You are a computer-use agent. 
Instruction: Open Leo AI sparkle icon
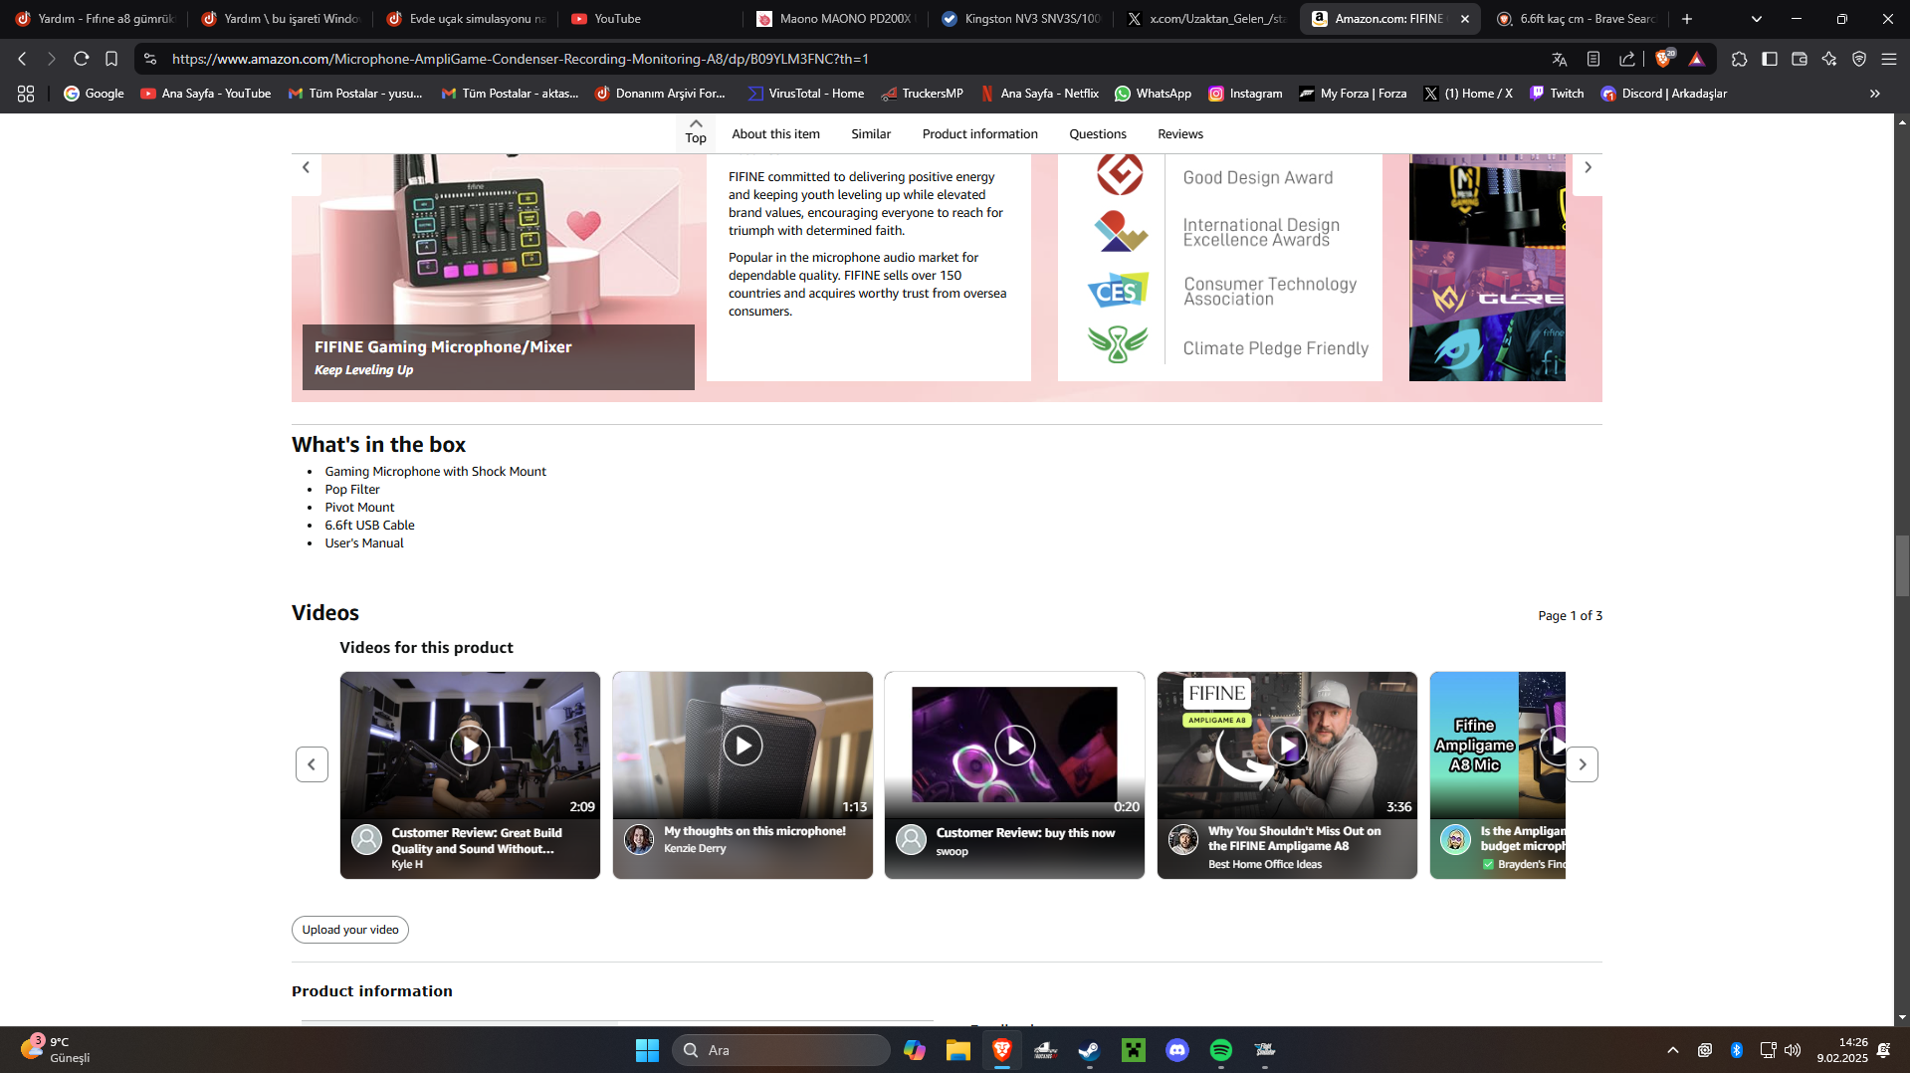click(x=1829, y=59)
